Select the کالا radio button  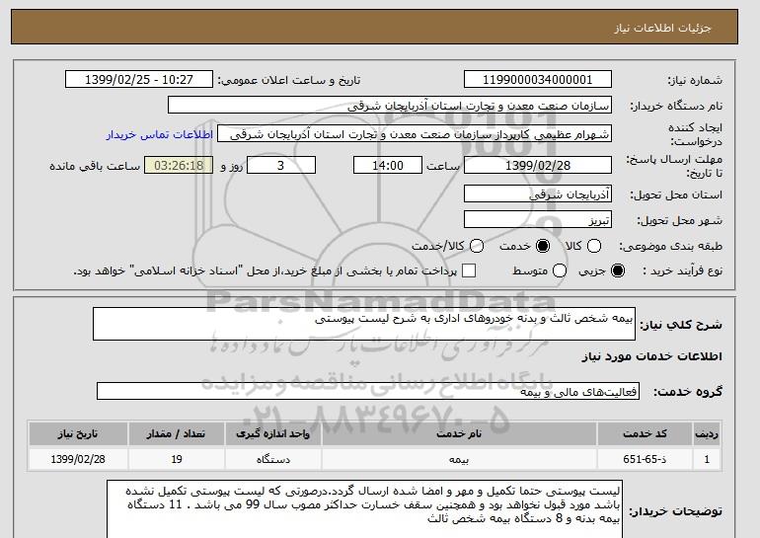point(594,246)
